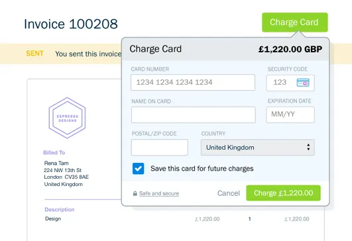Click into the Name on Card field
This screenshot has height=241, width=352.
(x=194, y=115)
